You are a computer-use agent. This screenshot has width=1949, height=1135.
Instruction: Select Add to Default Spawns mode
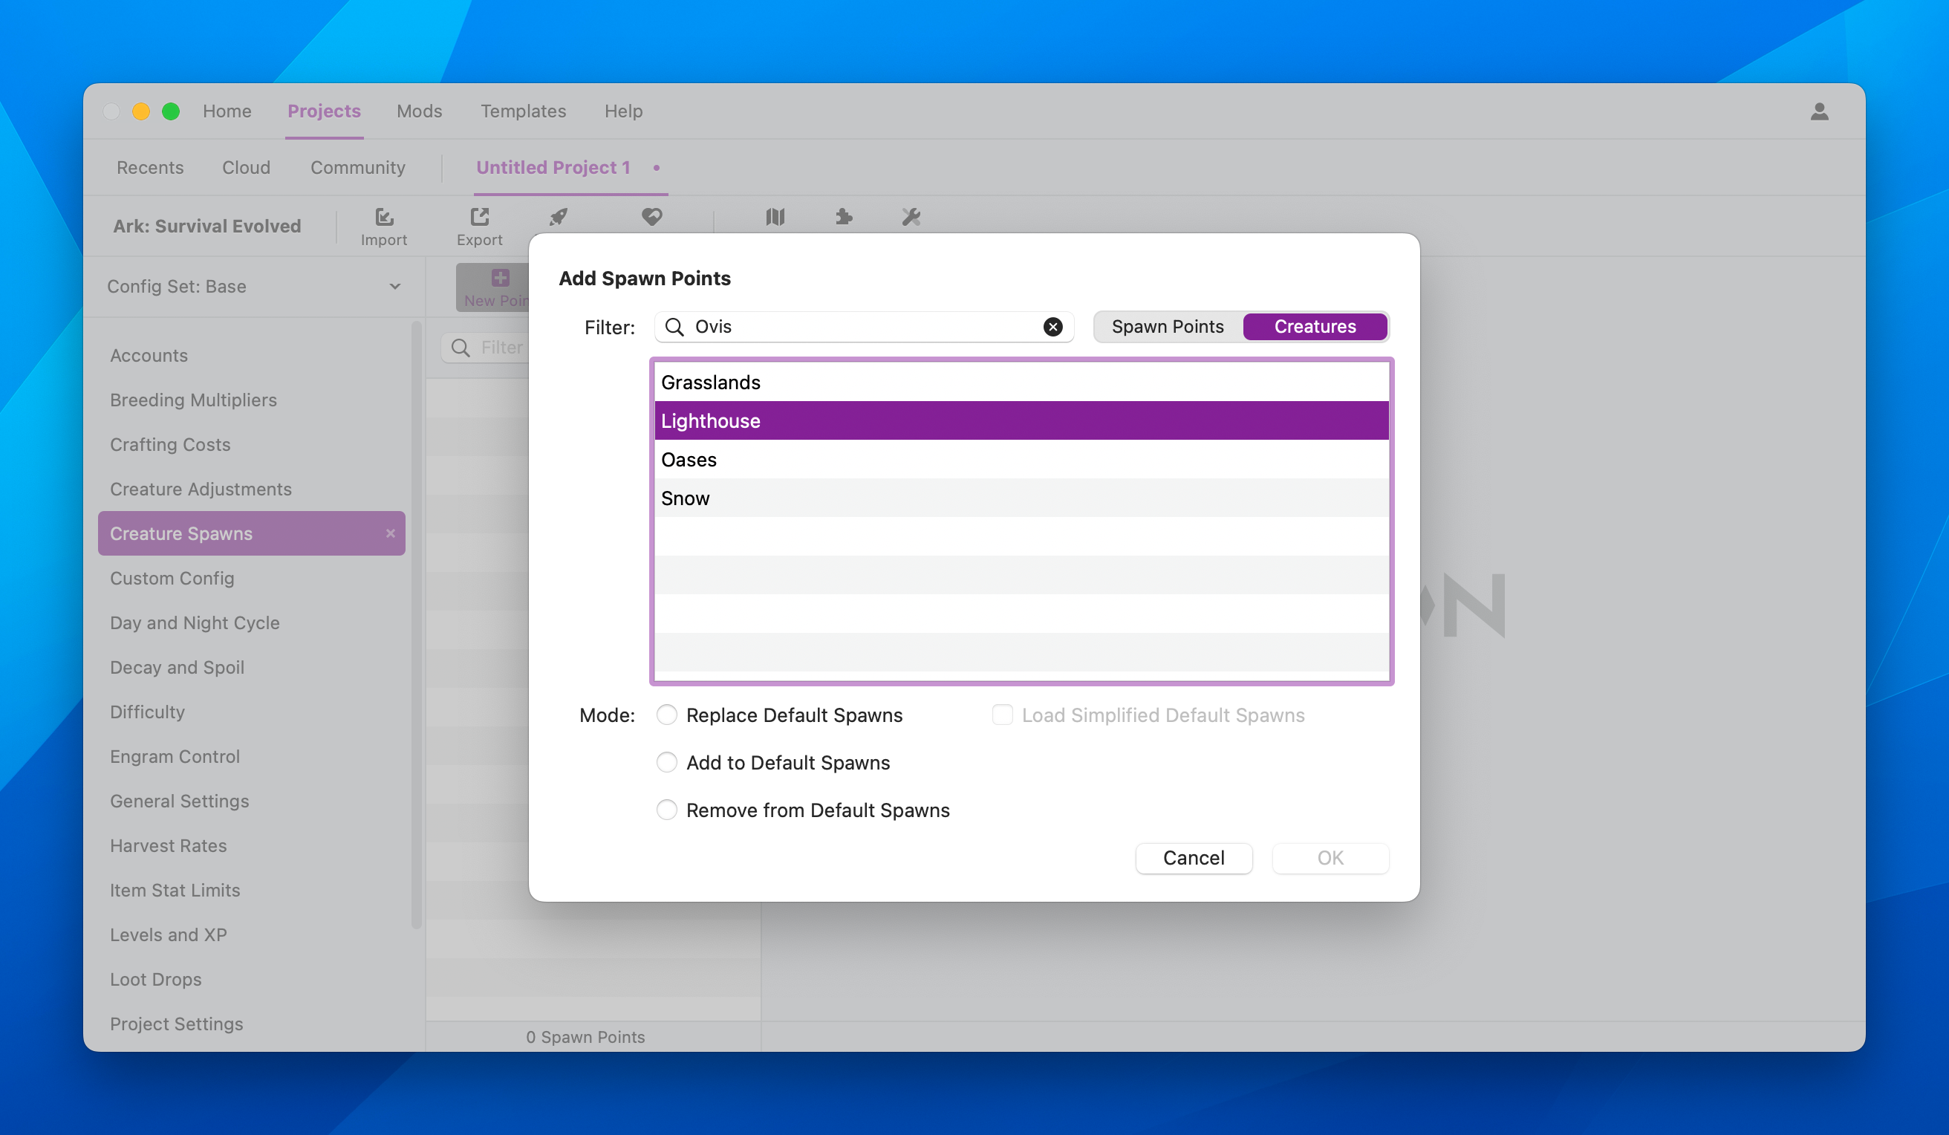click(667, 763)
